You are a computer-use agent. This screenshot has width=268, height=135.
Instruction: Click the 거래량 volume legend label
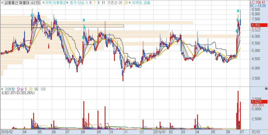tap(10, 89)
